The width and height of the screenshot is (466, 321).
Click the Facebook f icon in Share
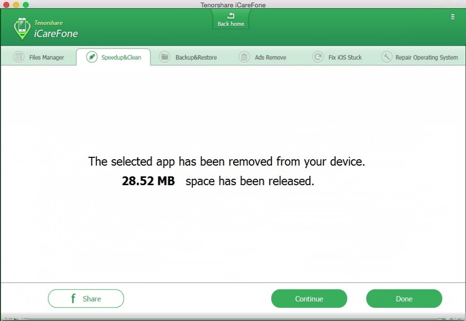click(74, 298)
